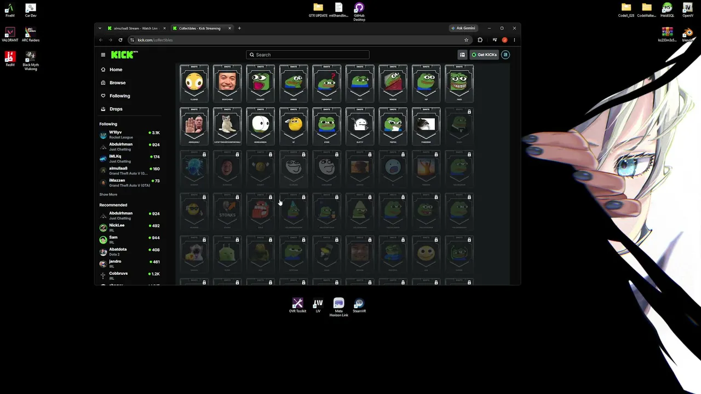This screenshot has height=394, width=701.
Task: Open the user profile avatar in Kick header
Action: click(505, 55)
